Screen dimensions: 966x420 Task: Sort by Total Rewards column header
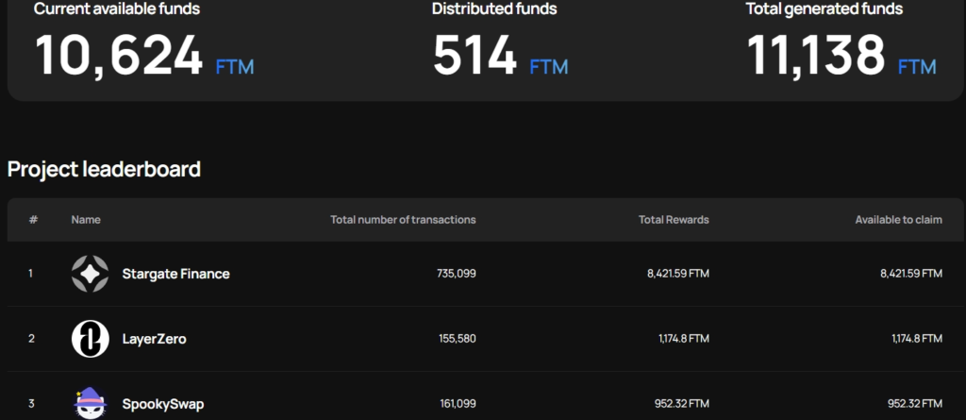[674, 220]
